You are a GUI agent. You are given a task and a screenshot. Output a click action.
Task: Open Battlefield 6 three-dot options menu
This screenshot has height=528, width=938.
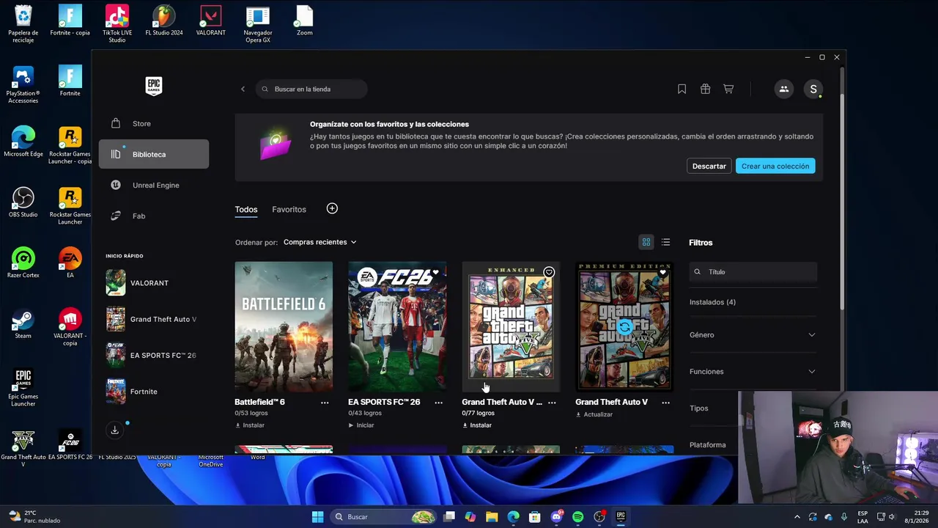click(325, 403)
